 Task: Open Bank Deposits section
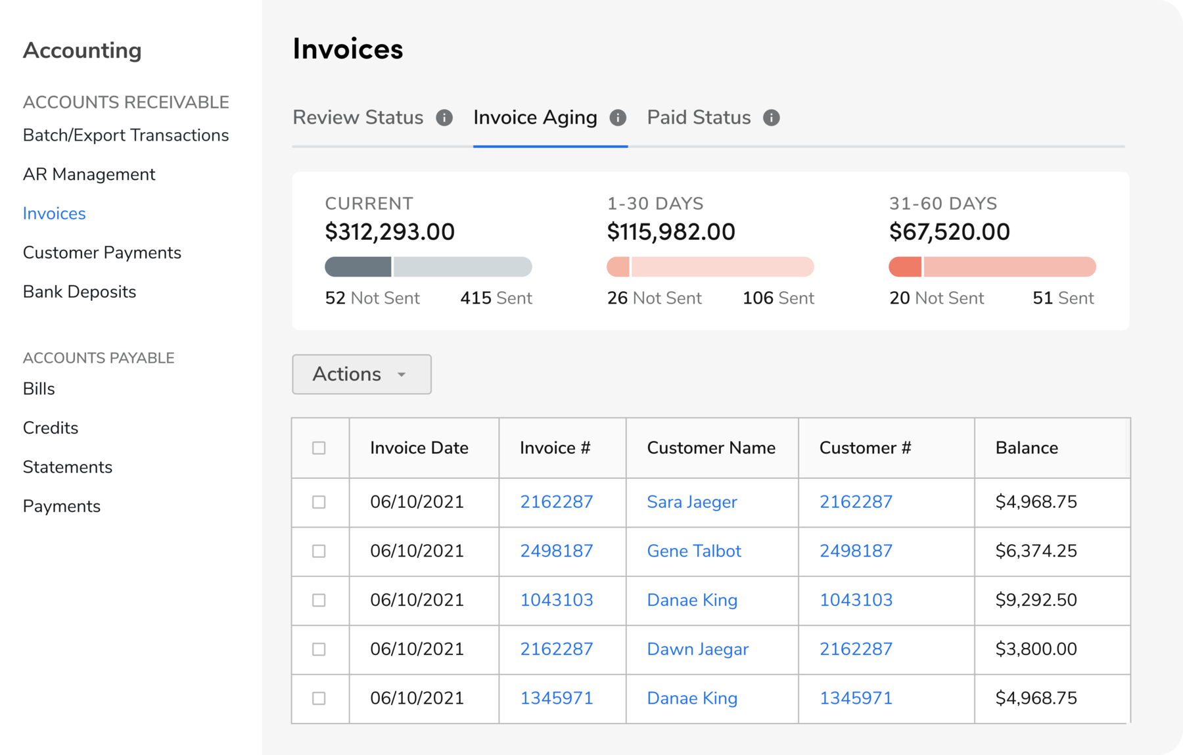80,291
